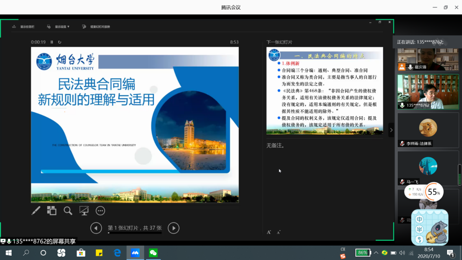
Task: Pause the presentation timer
Action: tap(52, 42)
